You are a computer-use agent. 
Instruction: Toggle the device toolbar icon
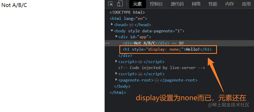(x=120, y=4)
